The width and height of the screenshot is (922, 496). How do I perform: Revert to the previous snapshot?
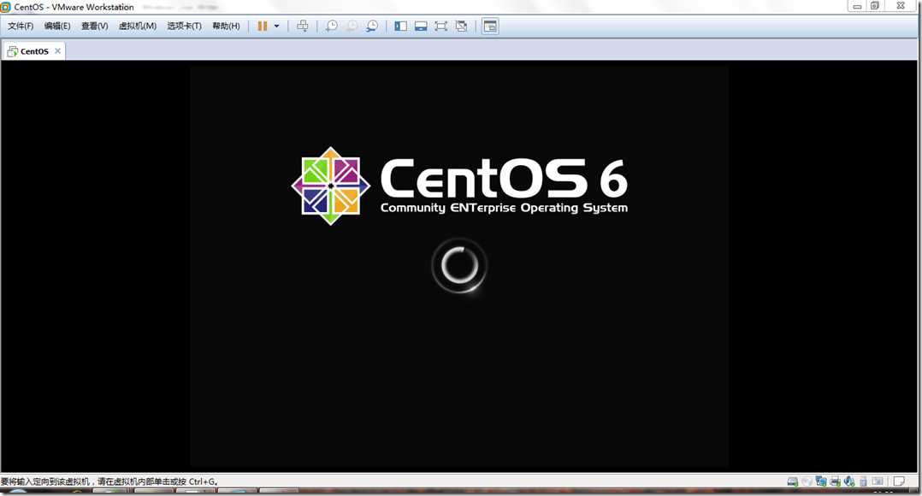(352, 26)
